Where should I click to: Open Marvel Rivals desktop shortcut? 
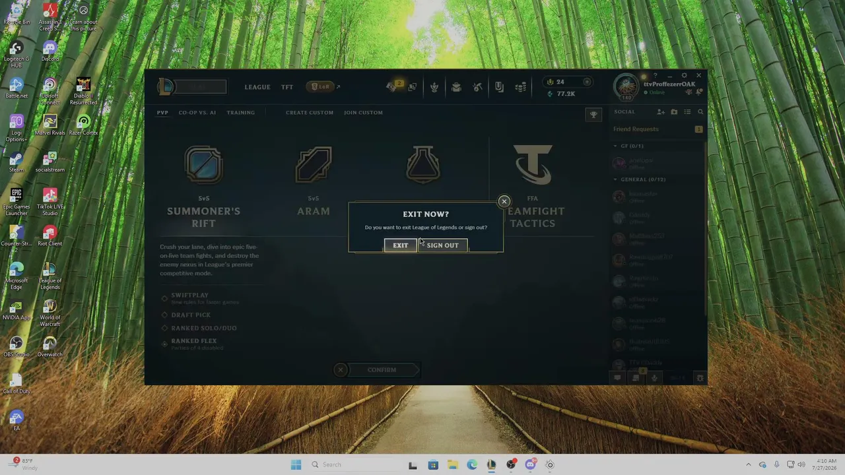[50, 125]
